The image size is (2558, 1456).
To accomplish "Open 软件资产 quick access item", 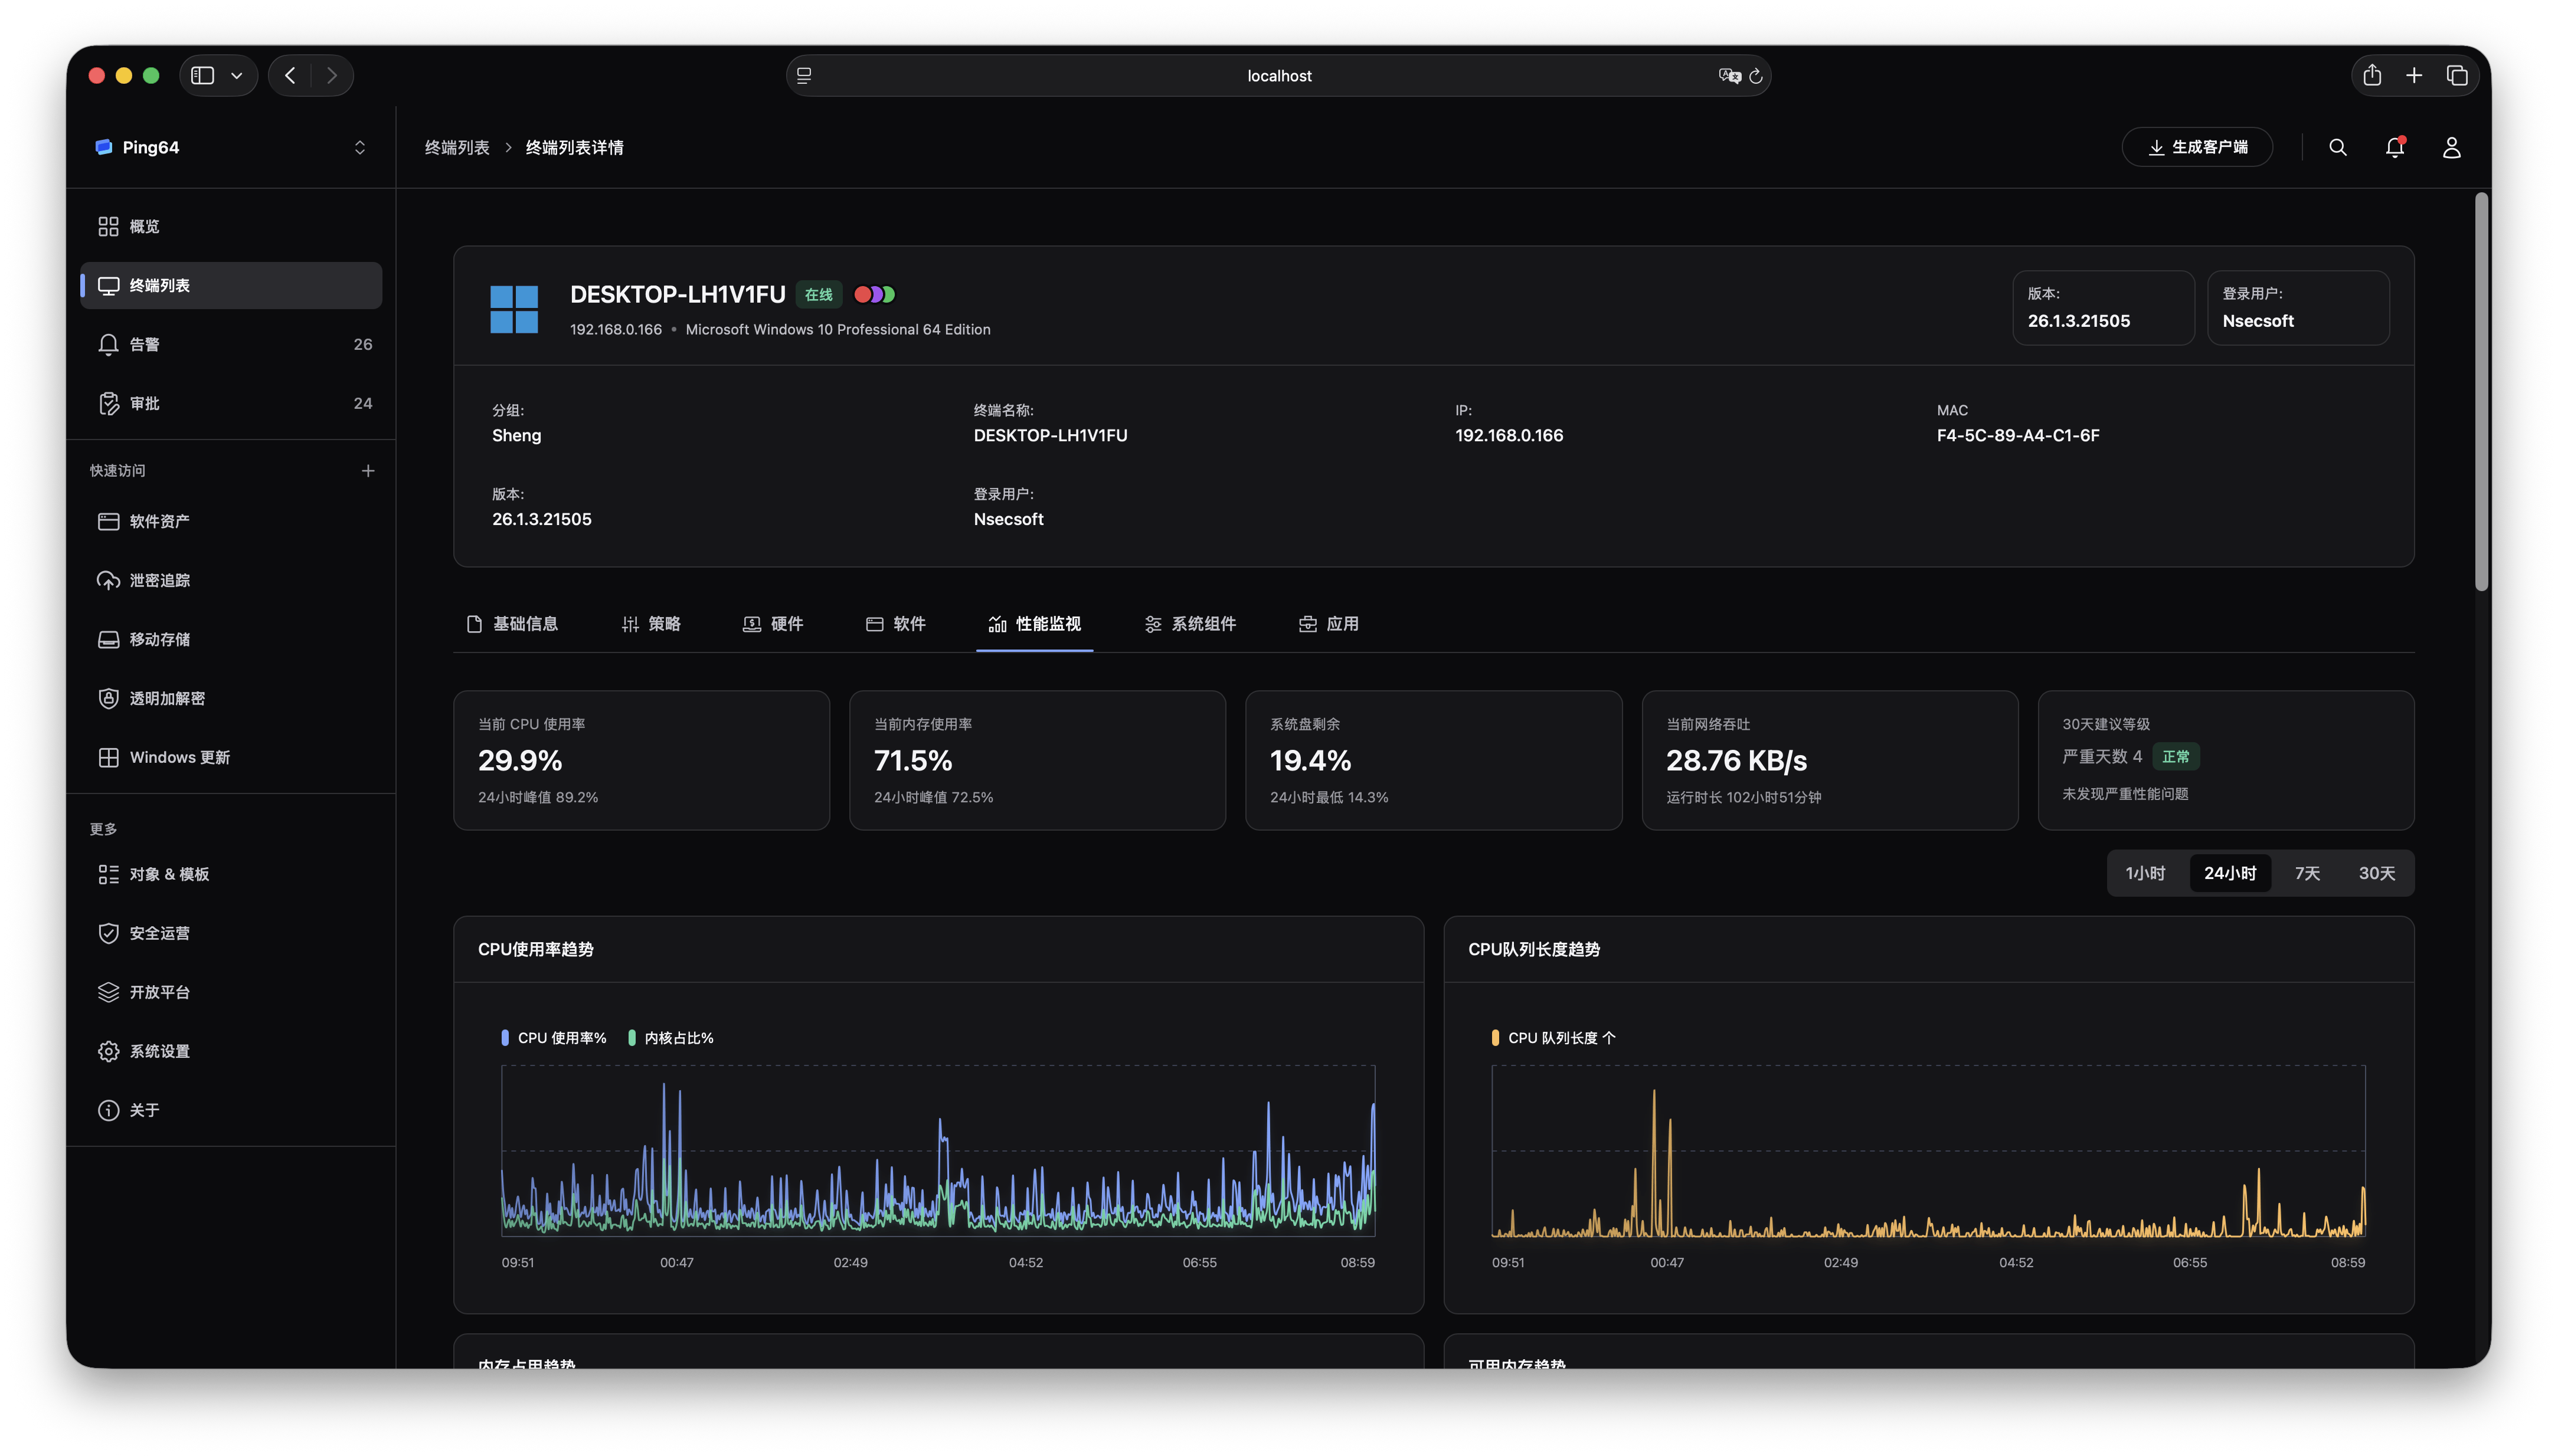I will click(230, 521).
